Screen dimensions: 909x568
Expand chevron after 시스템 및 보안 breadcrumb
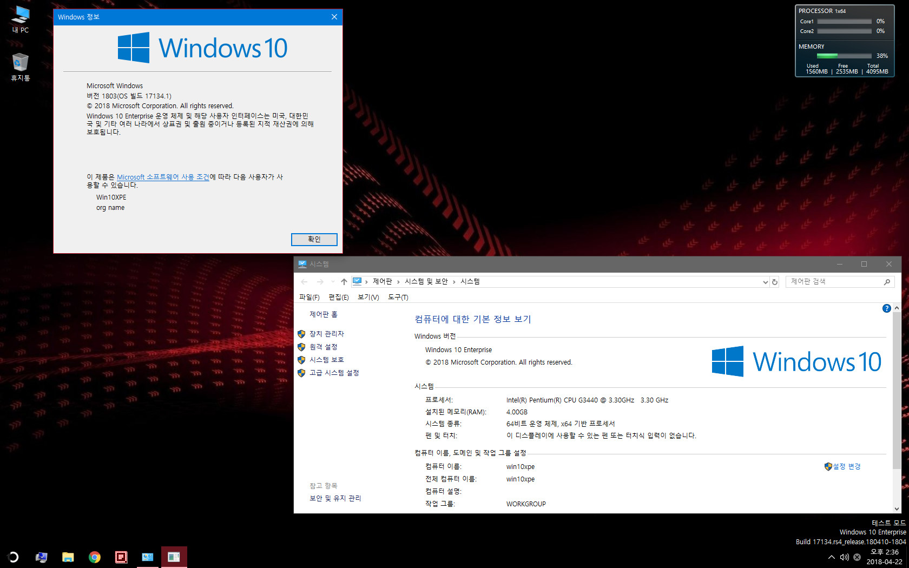click(454, 282)
